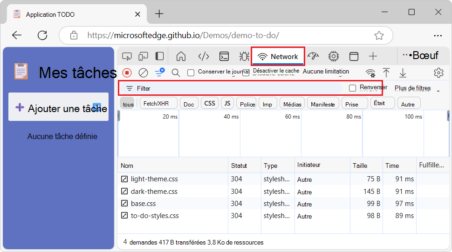
Task: Open more tools with plus icon
Action: [373, 56]
